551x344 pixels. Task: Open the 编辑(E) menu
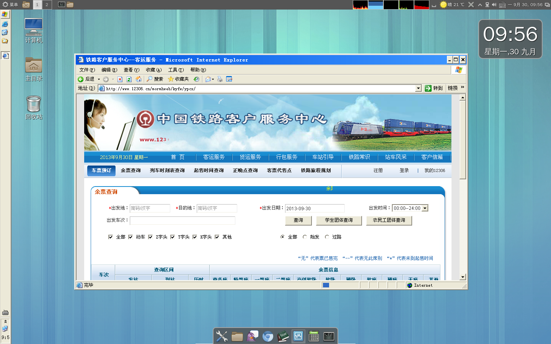pyautogui.click(x=109, y=70)
